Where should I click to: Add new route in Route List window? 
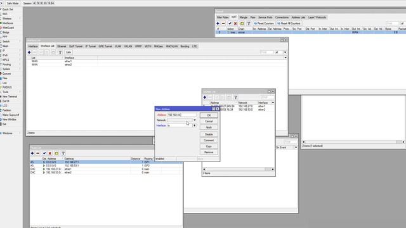32,153
